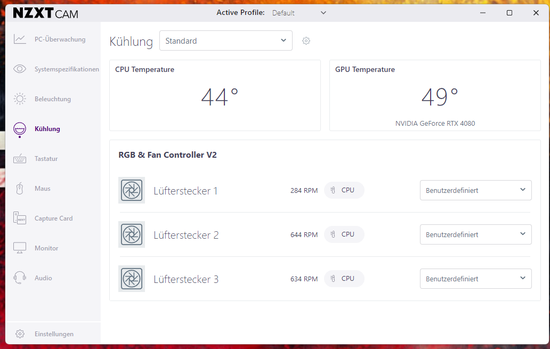Click the Einstellungen gear icon
Screen dimensions: 550x349
pyautogui.click(x=20, y=334)
